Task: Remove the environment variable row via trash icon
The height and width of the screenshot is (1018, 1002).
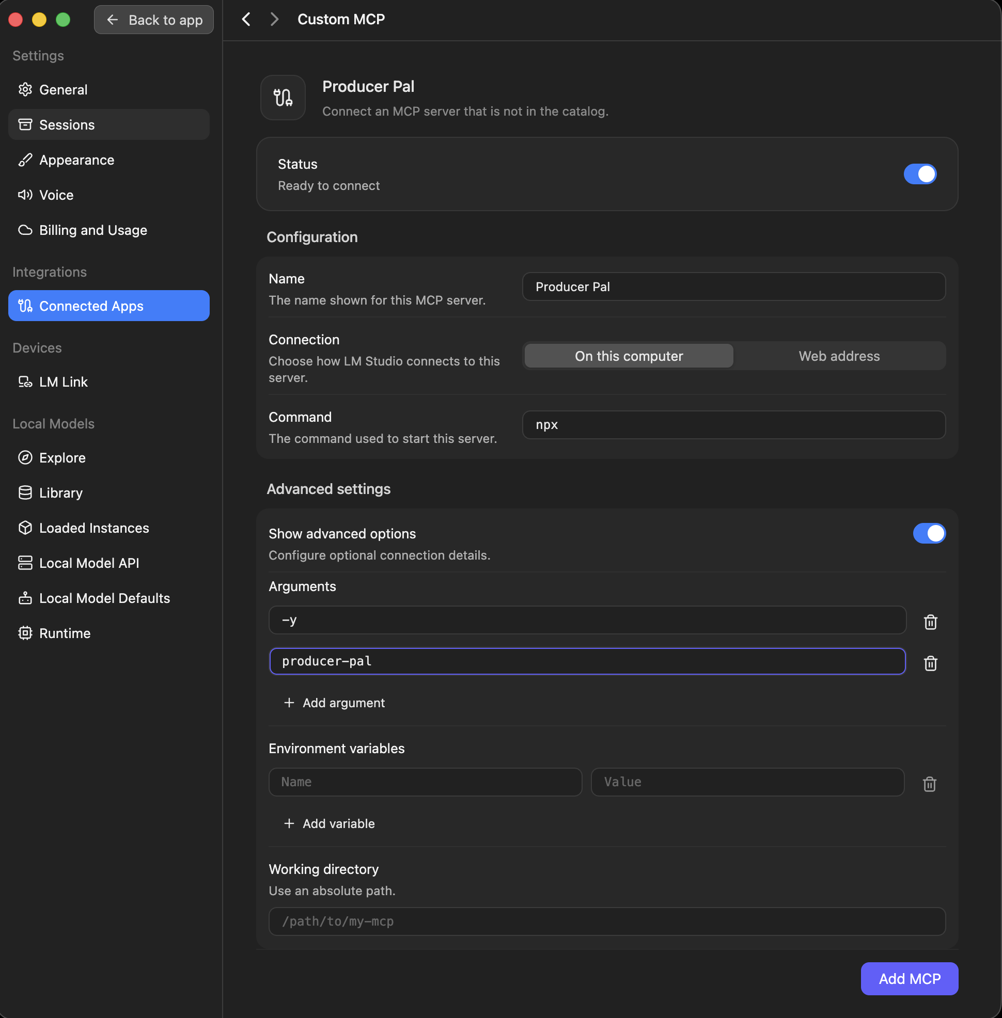Action: (929, 784)
